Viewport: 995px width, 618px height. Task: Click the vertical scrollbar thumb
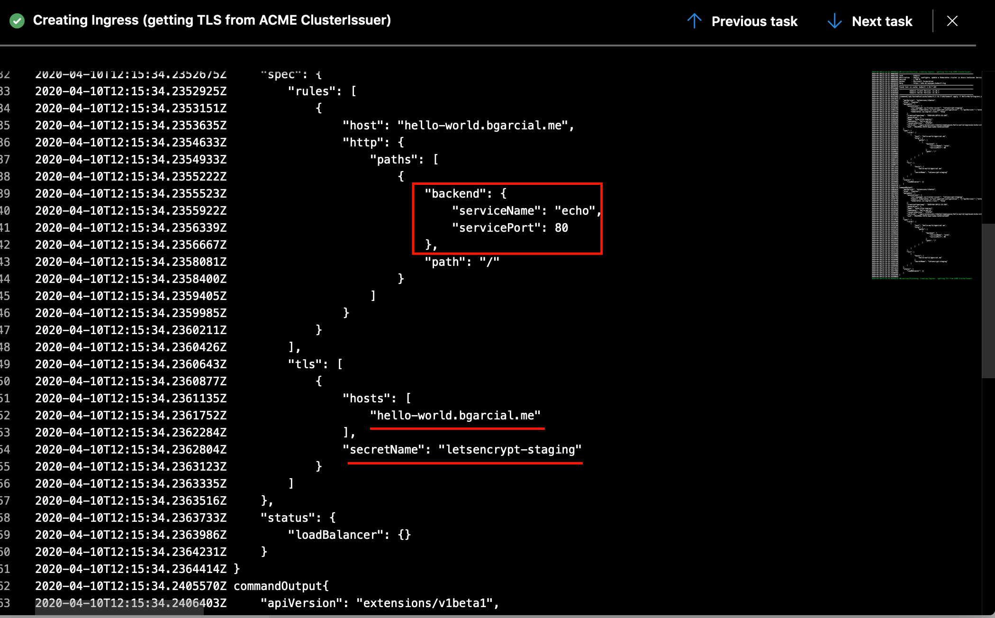(x=988, y=300)
